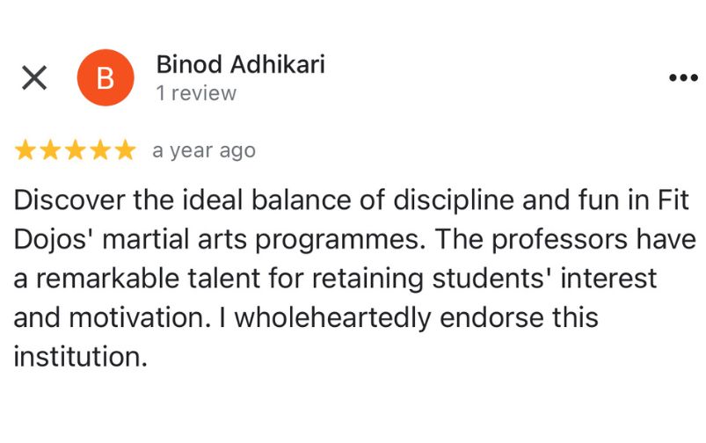Click the word "institution" ending the review
The height and width of the screenshot is (443, 706).
[77, 358]
